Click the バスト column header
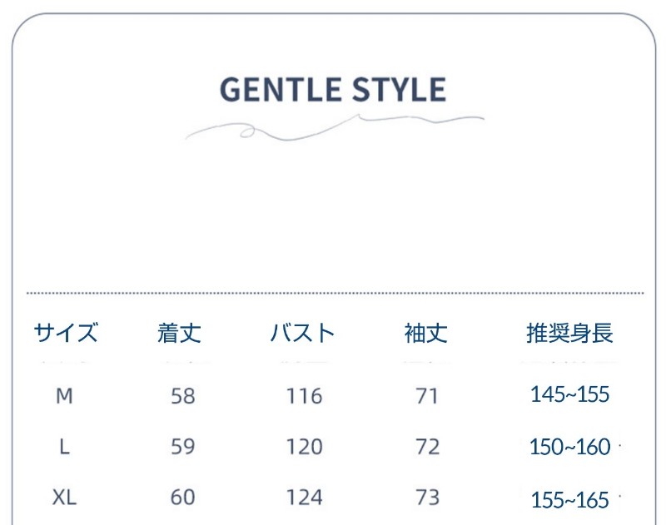The width and height of the screenshot is (666, 525). [x=302, y=333]
